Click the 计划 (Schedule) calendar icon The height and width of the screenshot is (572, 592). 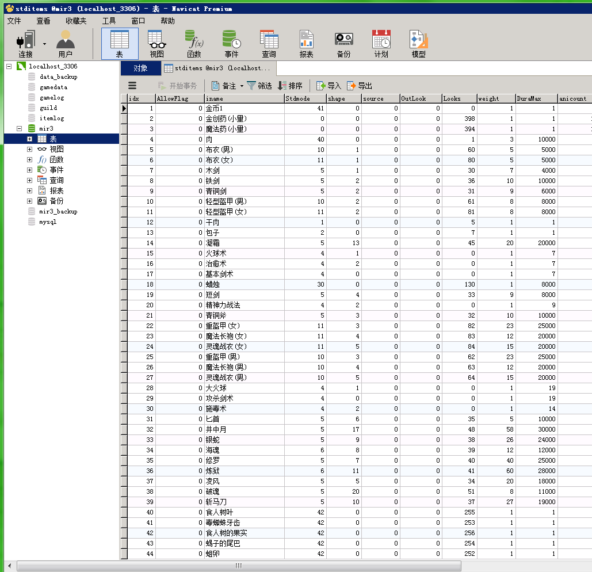381,43
